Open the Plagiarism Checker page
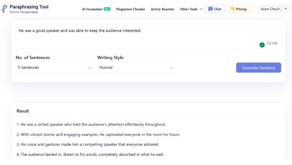The height and width of the screenshot is (165, 292). 130,9
